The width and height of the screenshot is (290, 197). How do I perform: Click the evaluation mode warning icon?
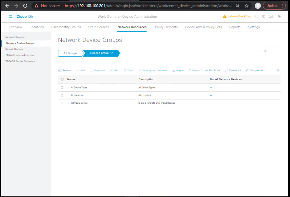(225, 16)
